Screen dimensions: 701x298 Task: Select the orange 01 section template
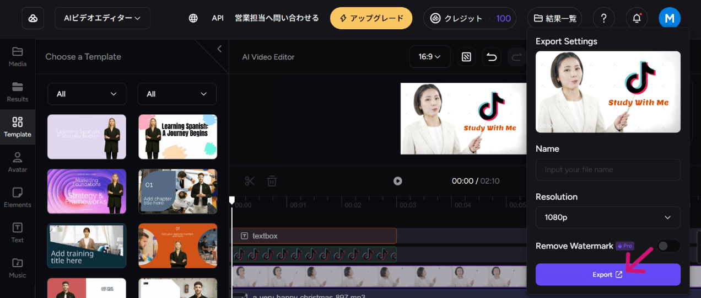tap(177, 246)
